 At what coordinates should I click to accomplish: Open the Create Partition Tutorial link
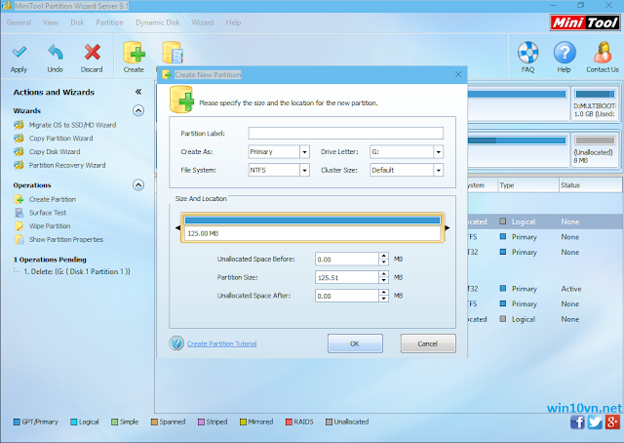tap(221, 343)
